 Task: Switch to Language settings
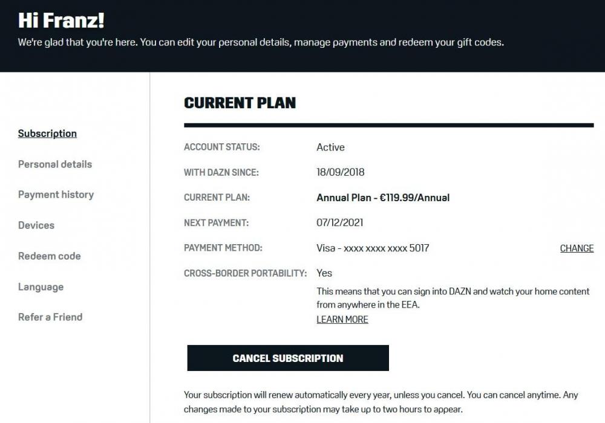pos(41,287)
